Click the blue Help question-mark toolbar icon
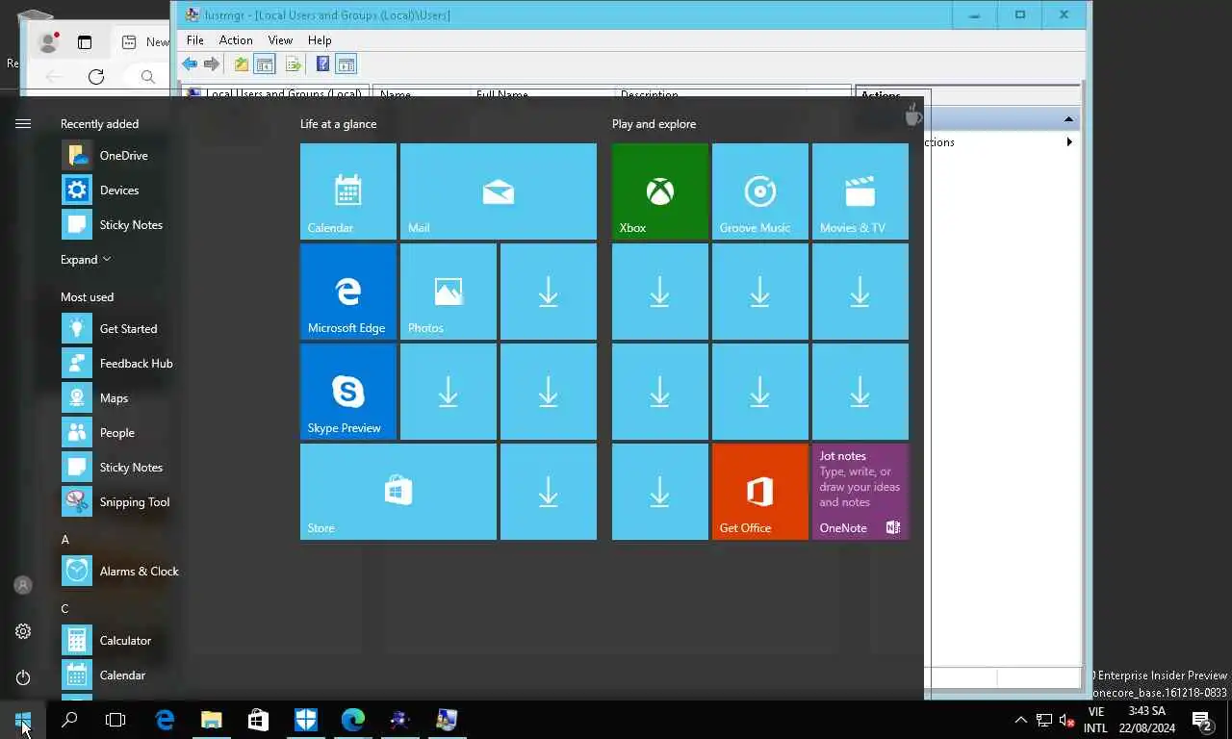The image size is (1232, 739). 322,64
